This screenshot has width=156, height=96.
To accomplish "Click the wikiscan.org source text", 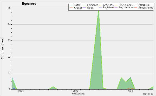I will 78,94.
